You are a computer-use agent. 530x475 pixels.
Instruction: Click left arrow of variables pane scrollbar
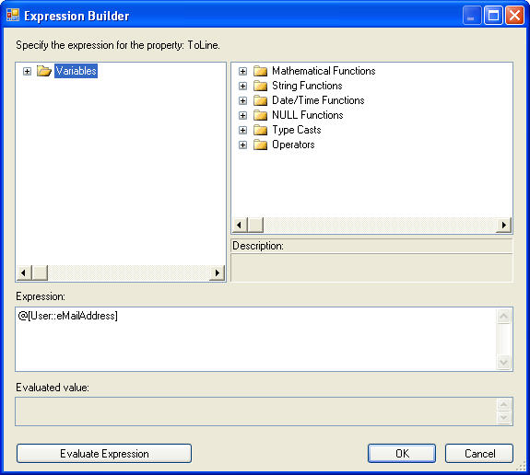[24, 272]
